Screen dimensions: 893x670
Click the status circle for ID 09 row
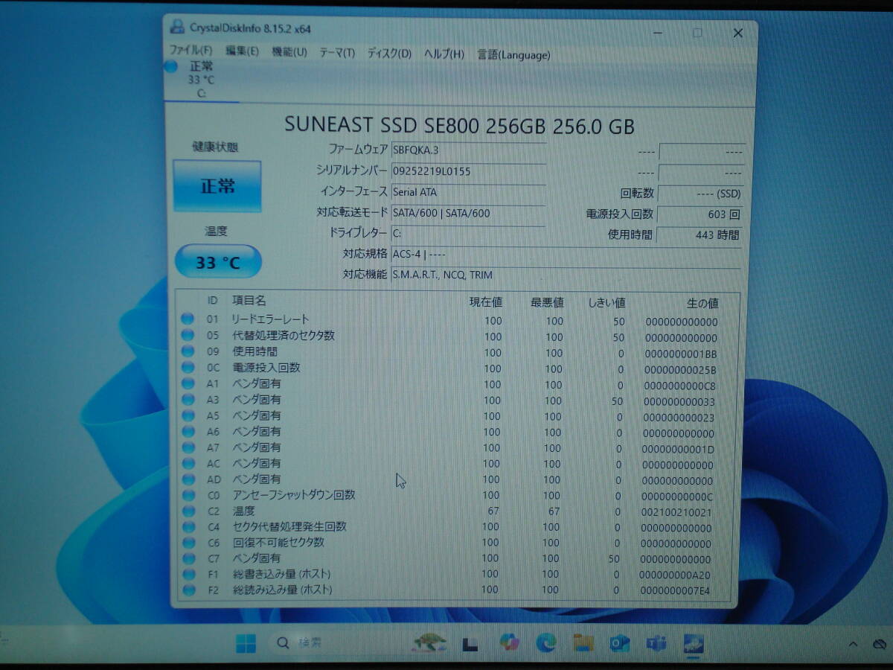(188, 351)
